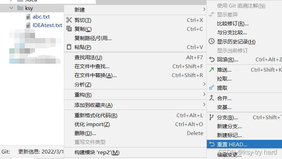Click the ksy folder icon
This screenshot has height=159, width=282.
[20, 8]
